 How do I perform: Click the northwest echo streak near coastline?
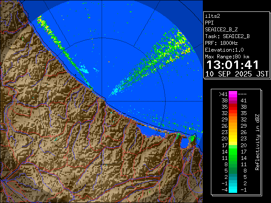click(59, 47)
